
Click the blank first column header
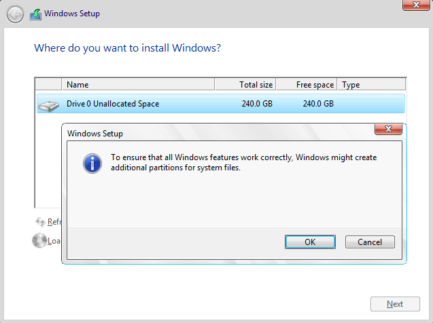48,84
